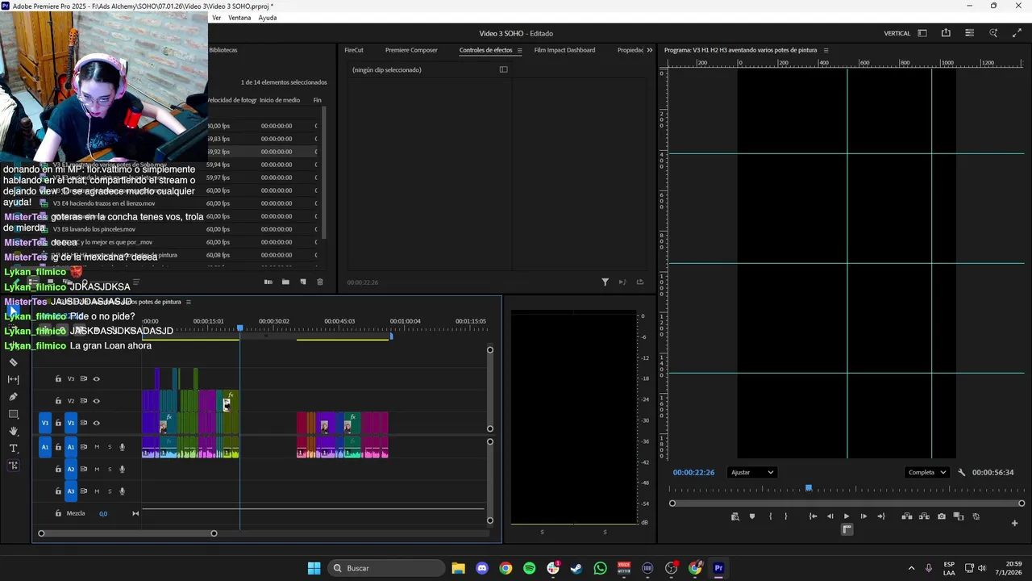1032x581 pixels.
Task: Switch to the FireCut tab
Action: (354, 50)
